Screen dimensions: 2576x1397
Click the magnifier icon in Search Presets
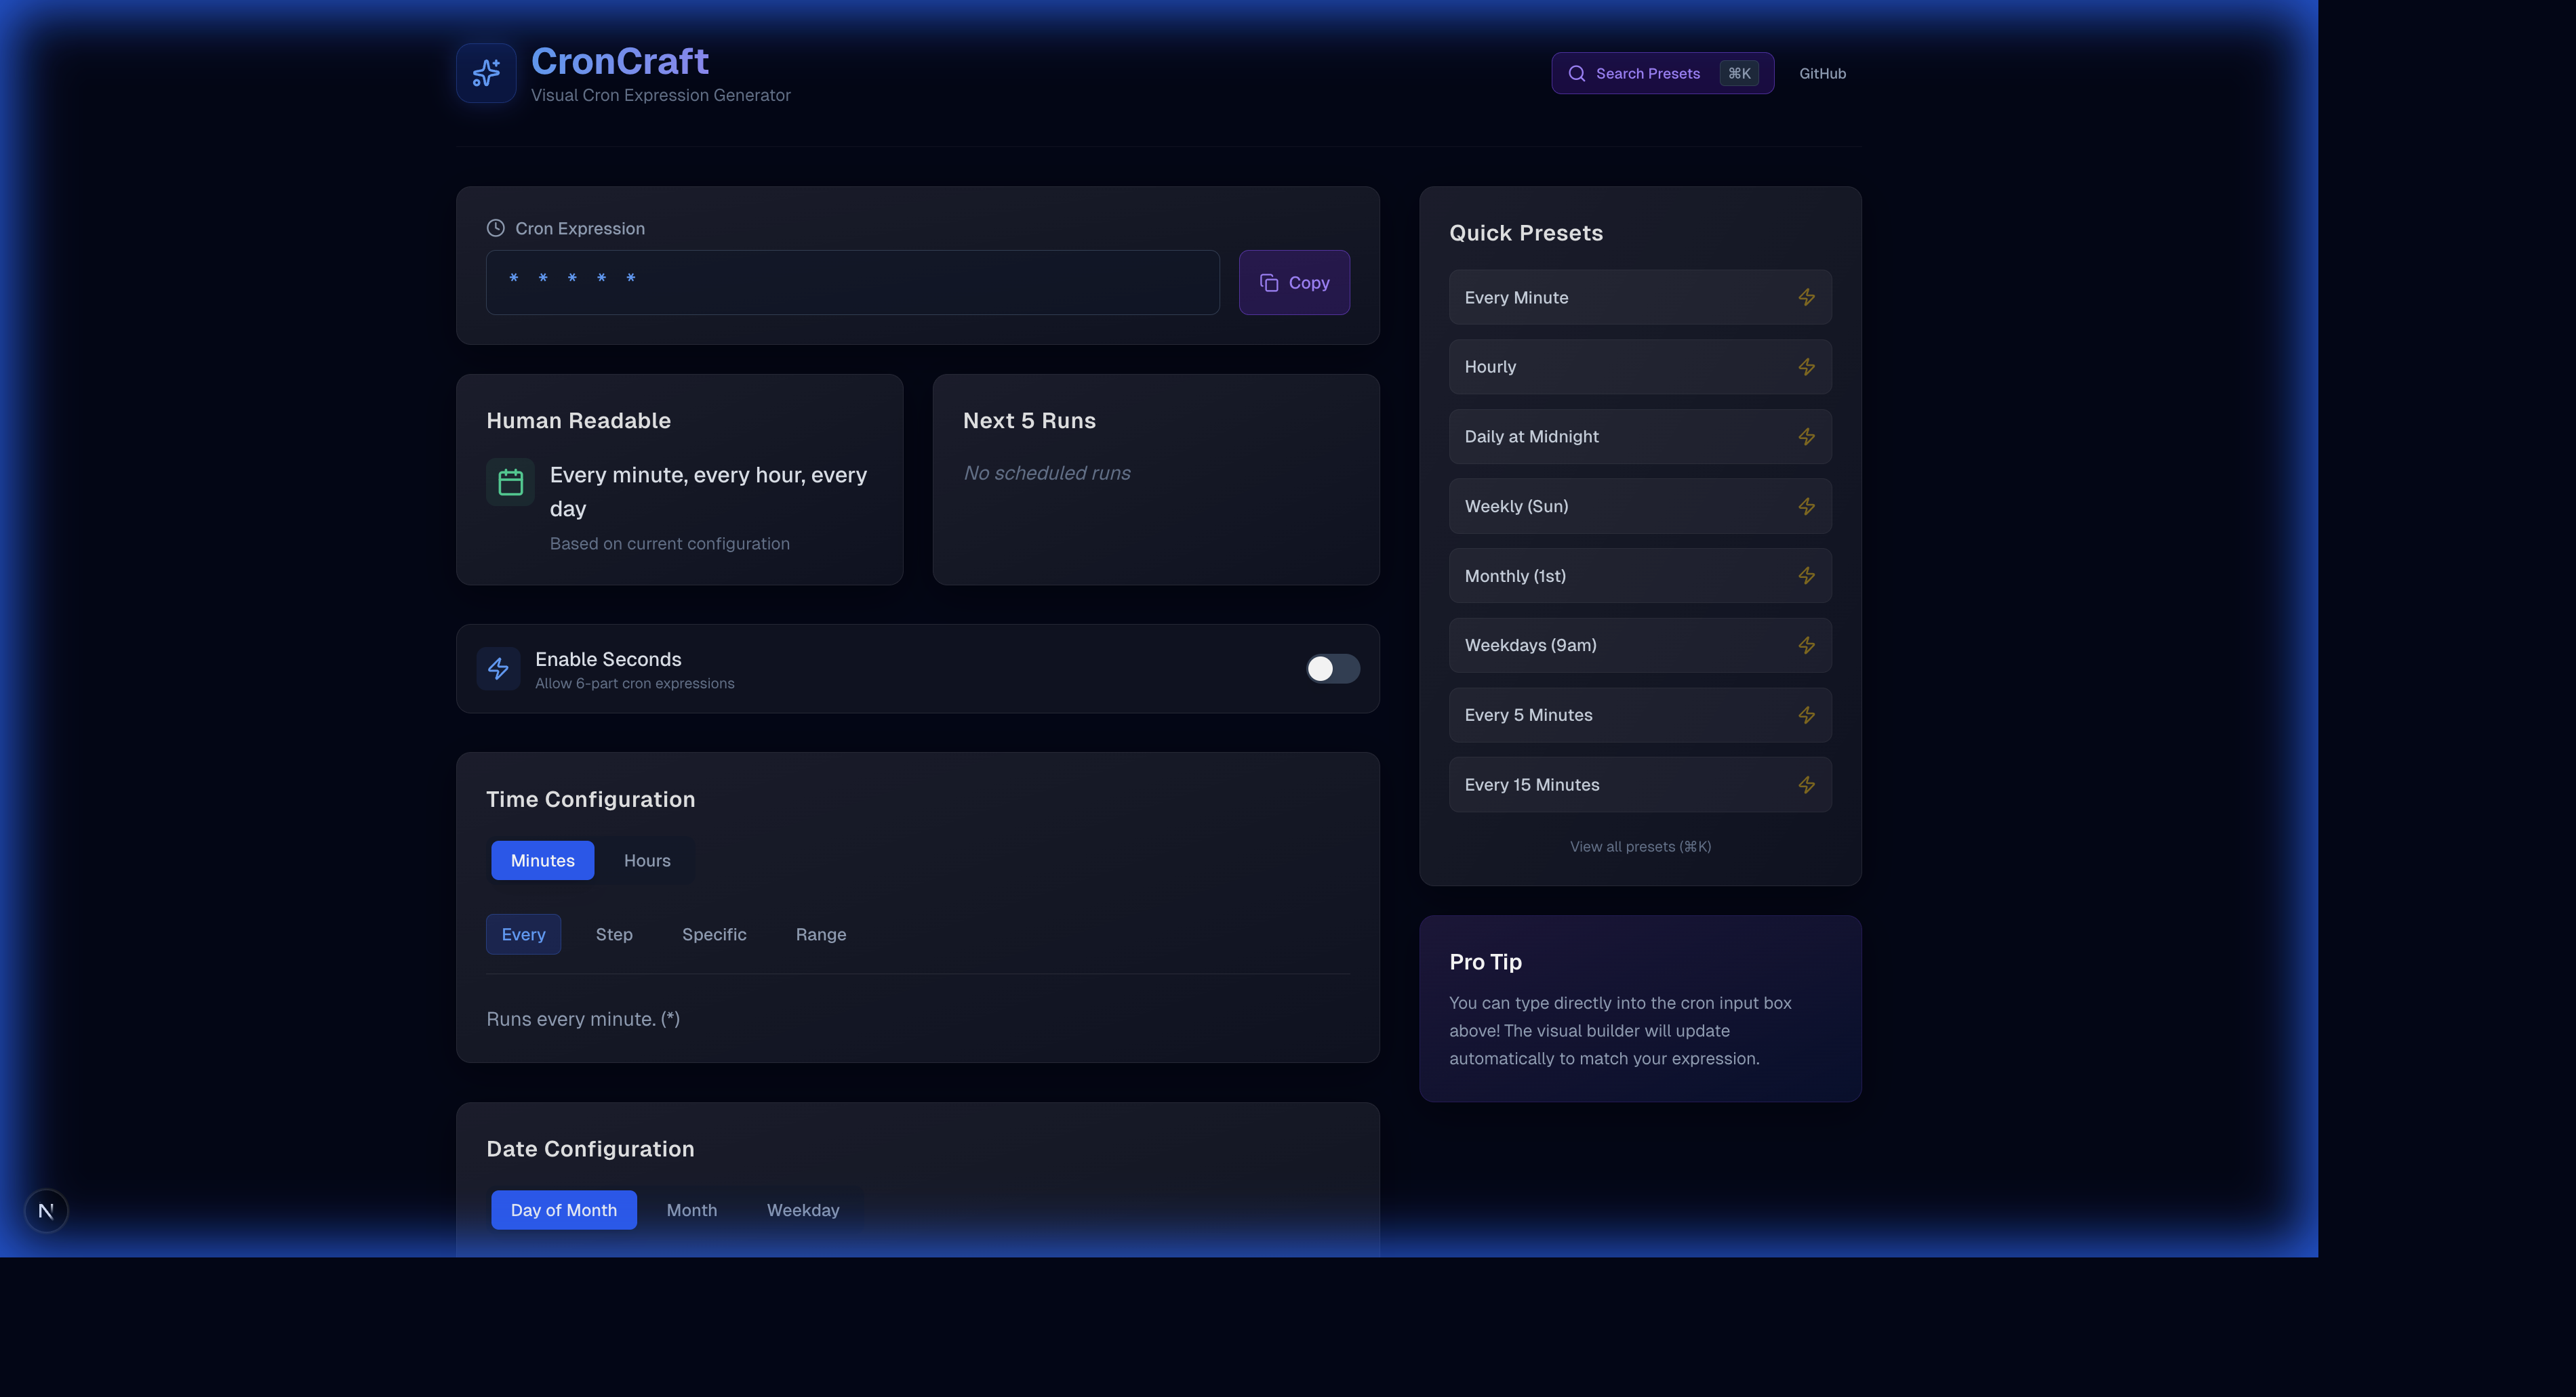1576,73
